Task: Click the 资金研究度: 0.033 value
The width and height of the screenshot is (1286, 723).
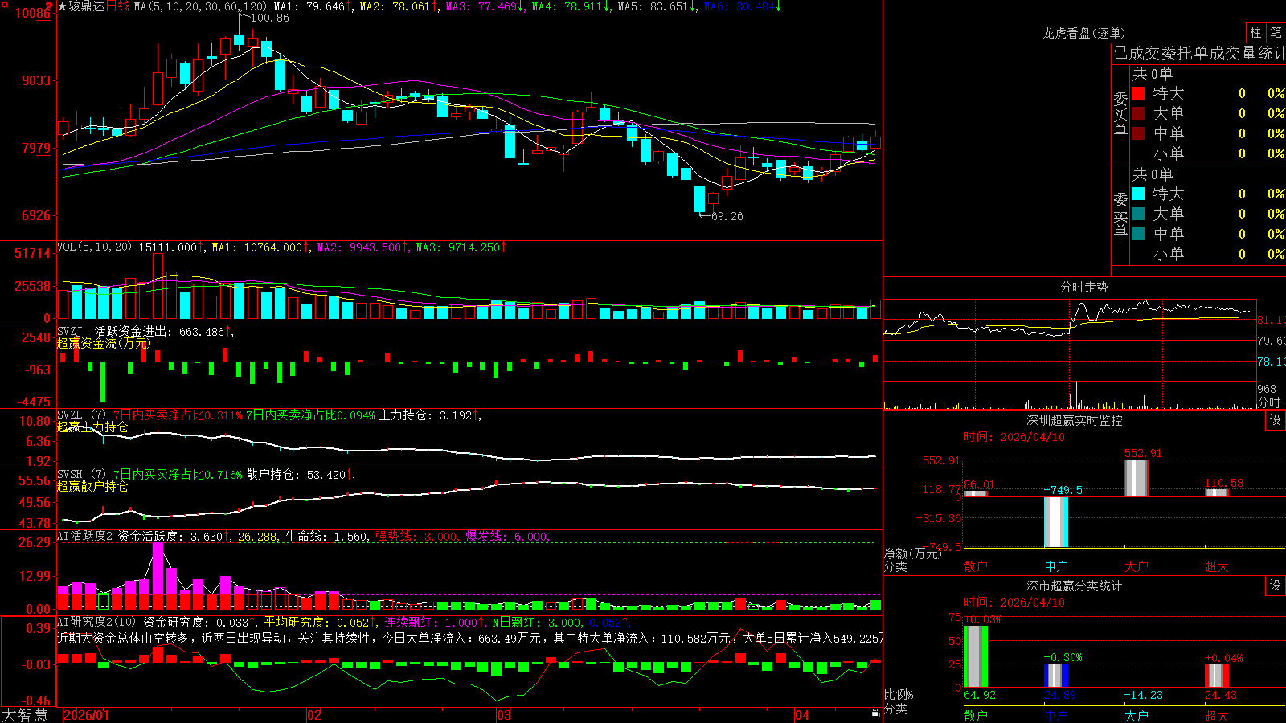Action: pyautogui.click(x=195, y=623)
